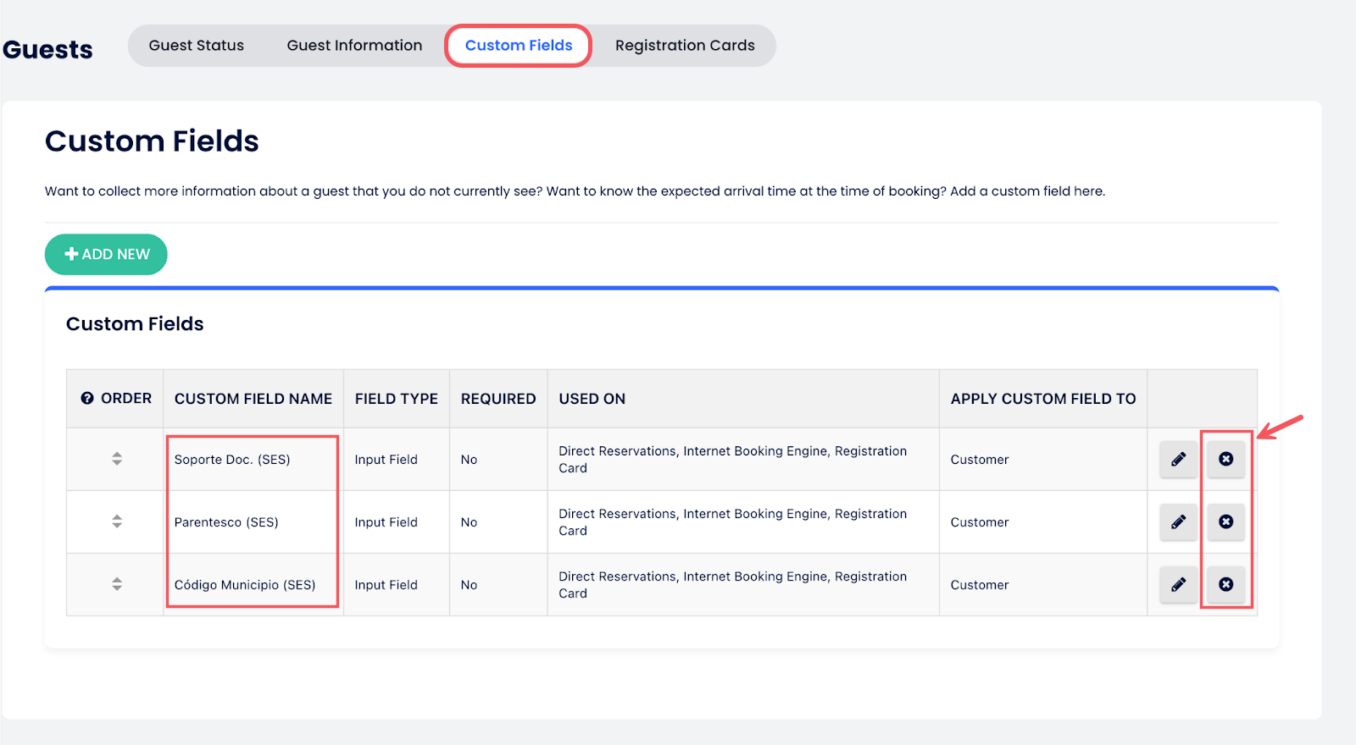Click pencil icon for Parentesco (SES)
This screenshot has height=745, width=1356.
click(1178, 521)
